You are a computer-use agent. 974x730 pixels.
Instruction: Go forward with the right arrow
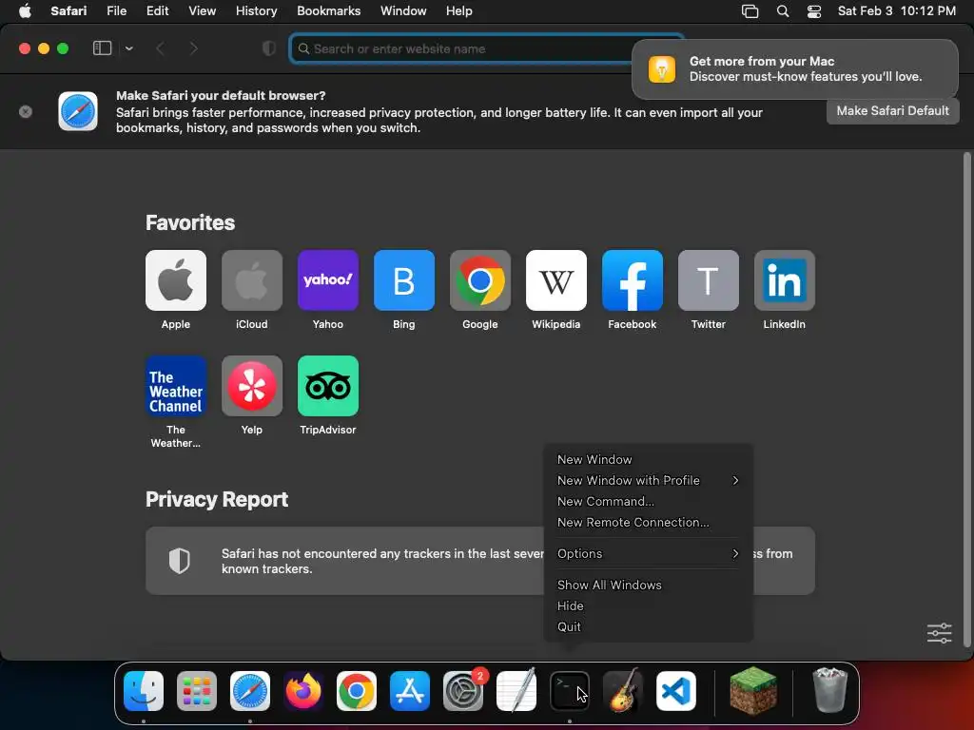pyautogui.click(x=193, y=48)
